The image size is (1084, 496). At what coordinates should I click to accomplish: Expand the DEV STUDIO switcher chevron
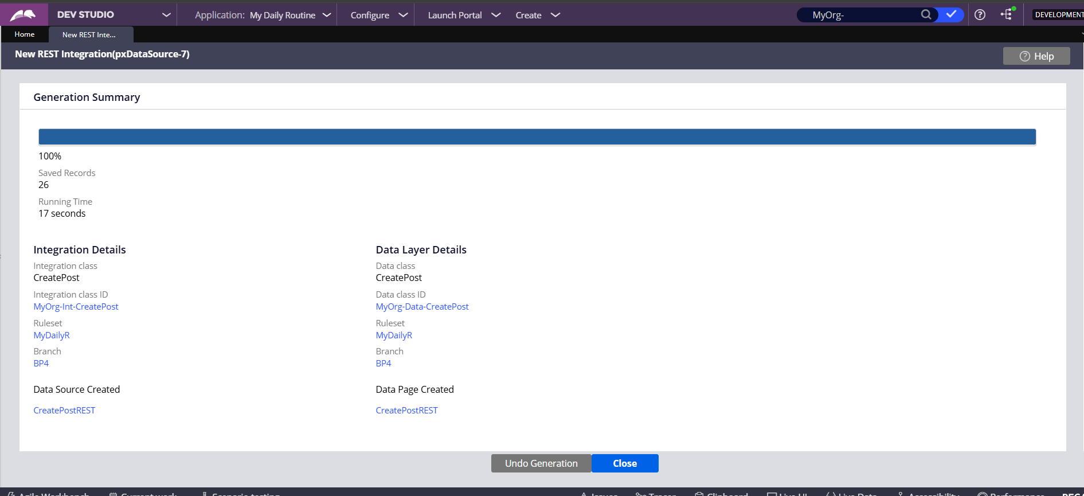point(166,15)
